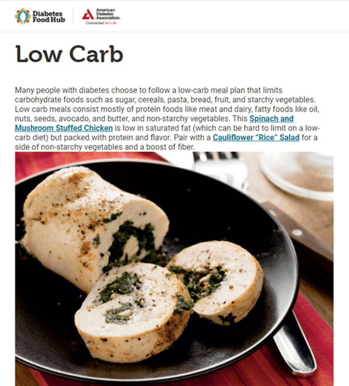Click the Diabetes Food Hub colorful logo icon
This screenshot has height=386, width=349.
[x=23, y=16]
